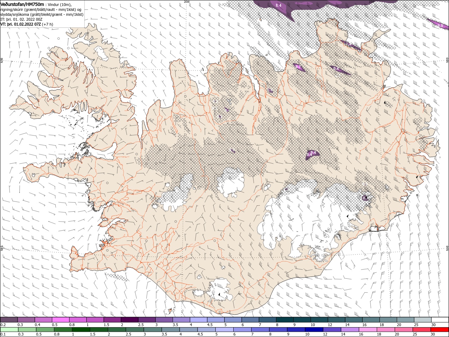Click the valid time 'VT: þri. 01.02.2022 07Z'
This screenshot has width=449, height=337.
coord(21,24)
